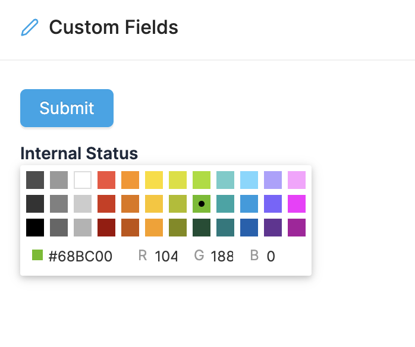The height and width of the screenshot is (347, 415).
Task: Select the pink lavender swatch
Action: tap(297, 180)
